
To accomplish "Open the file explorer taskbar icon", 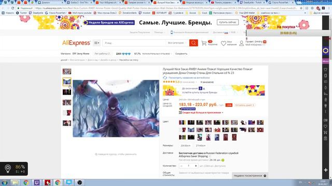I will [15, 182].
